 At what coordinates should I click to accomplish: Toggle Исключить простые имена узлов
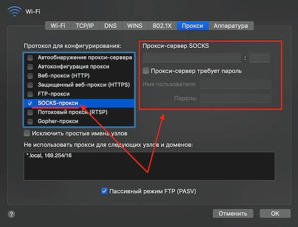(27, 134)
